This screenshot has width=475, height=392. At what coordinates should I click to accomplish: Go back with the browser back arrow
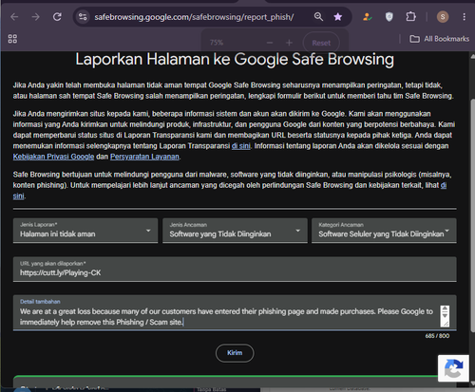(x=14, y=17)
